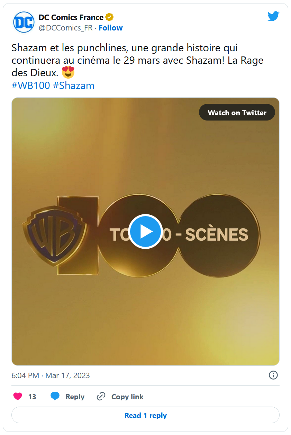Image resolution: width=291 pixels, height=435 pixels.
Task: Click the DC Comics profile avatar
Action: (24, 22)
